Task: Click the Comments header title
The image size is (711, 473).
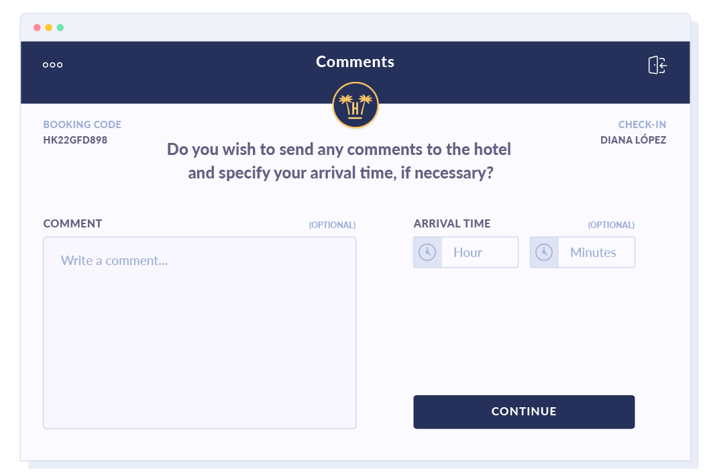Action: pos(355,62)
